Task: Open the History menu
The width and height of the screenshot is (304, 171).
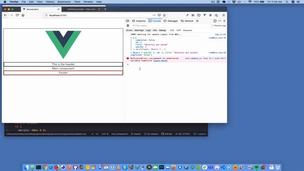Action: (x=50, y=2)
